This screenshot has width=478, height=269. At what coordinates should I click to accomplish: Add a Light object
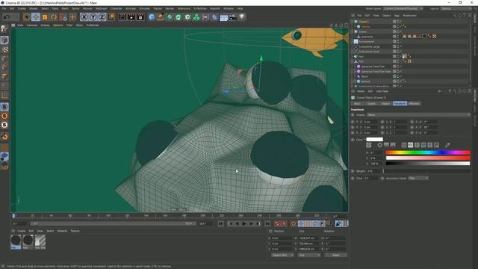(242, 17)
